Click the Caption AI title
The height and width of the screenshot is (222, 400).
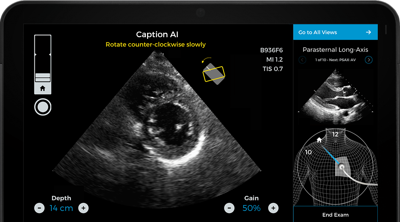[x=157, y=34]
